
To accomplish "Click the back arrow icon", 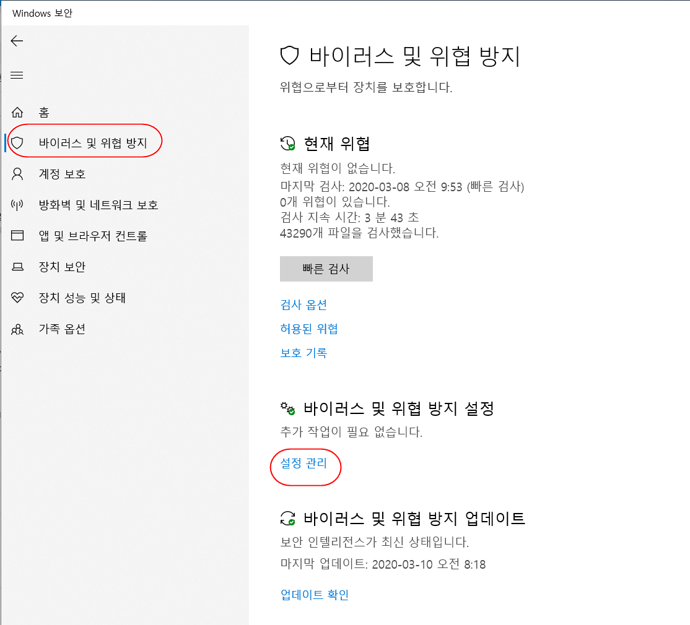I will point(17,41).
